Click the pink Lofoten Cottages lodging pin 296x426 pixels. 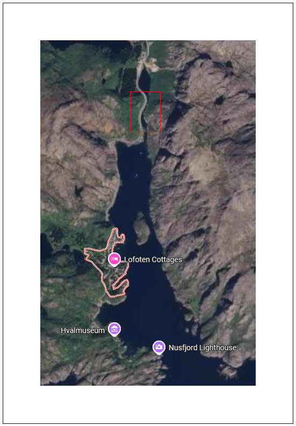point(114,259)
